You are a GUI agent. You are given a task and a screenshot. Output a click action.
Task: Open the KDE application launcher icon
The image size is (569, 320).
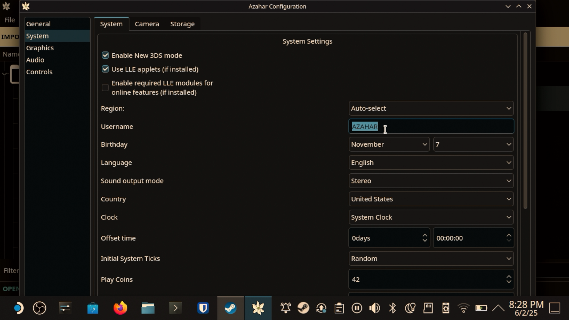18,308
